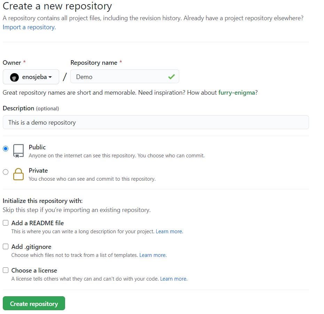This screenshot has width=324, height=314.
Task: Click the green checkmark in repository name field
Action: click(171, 77)
